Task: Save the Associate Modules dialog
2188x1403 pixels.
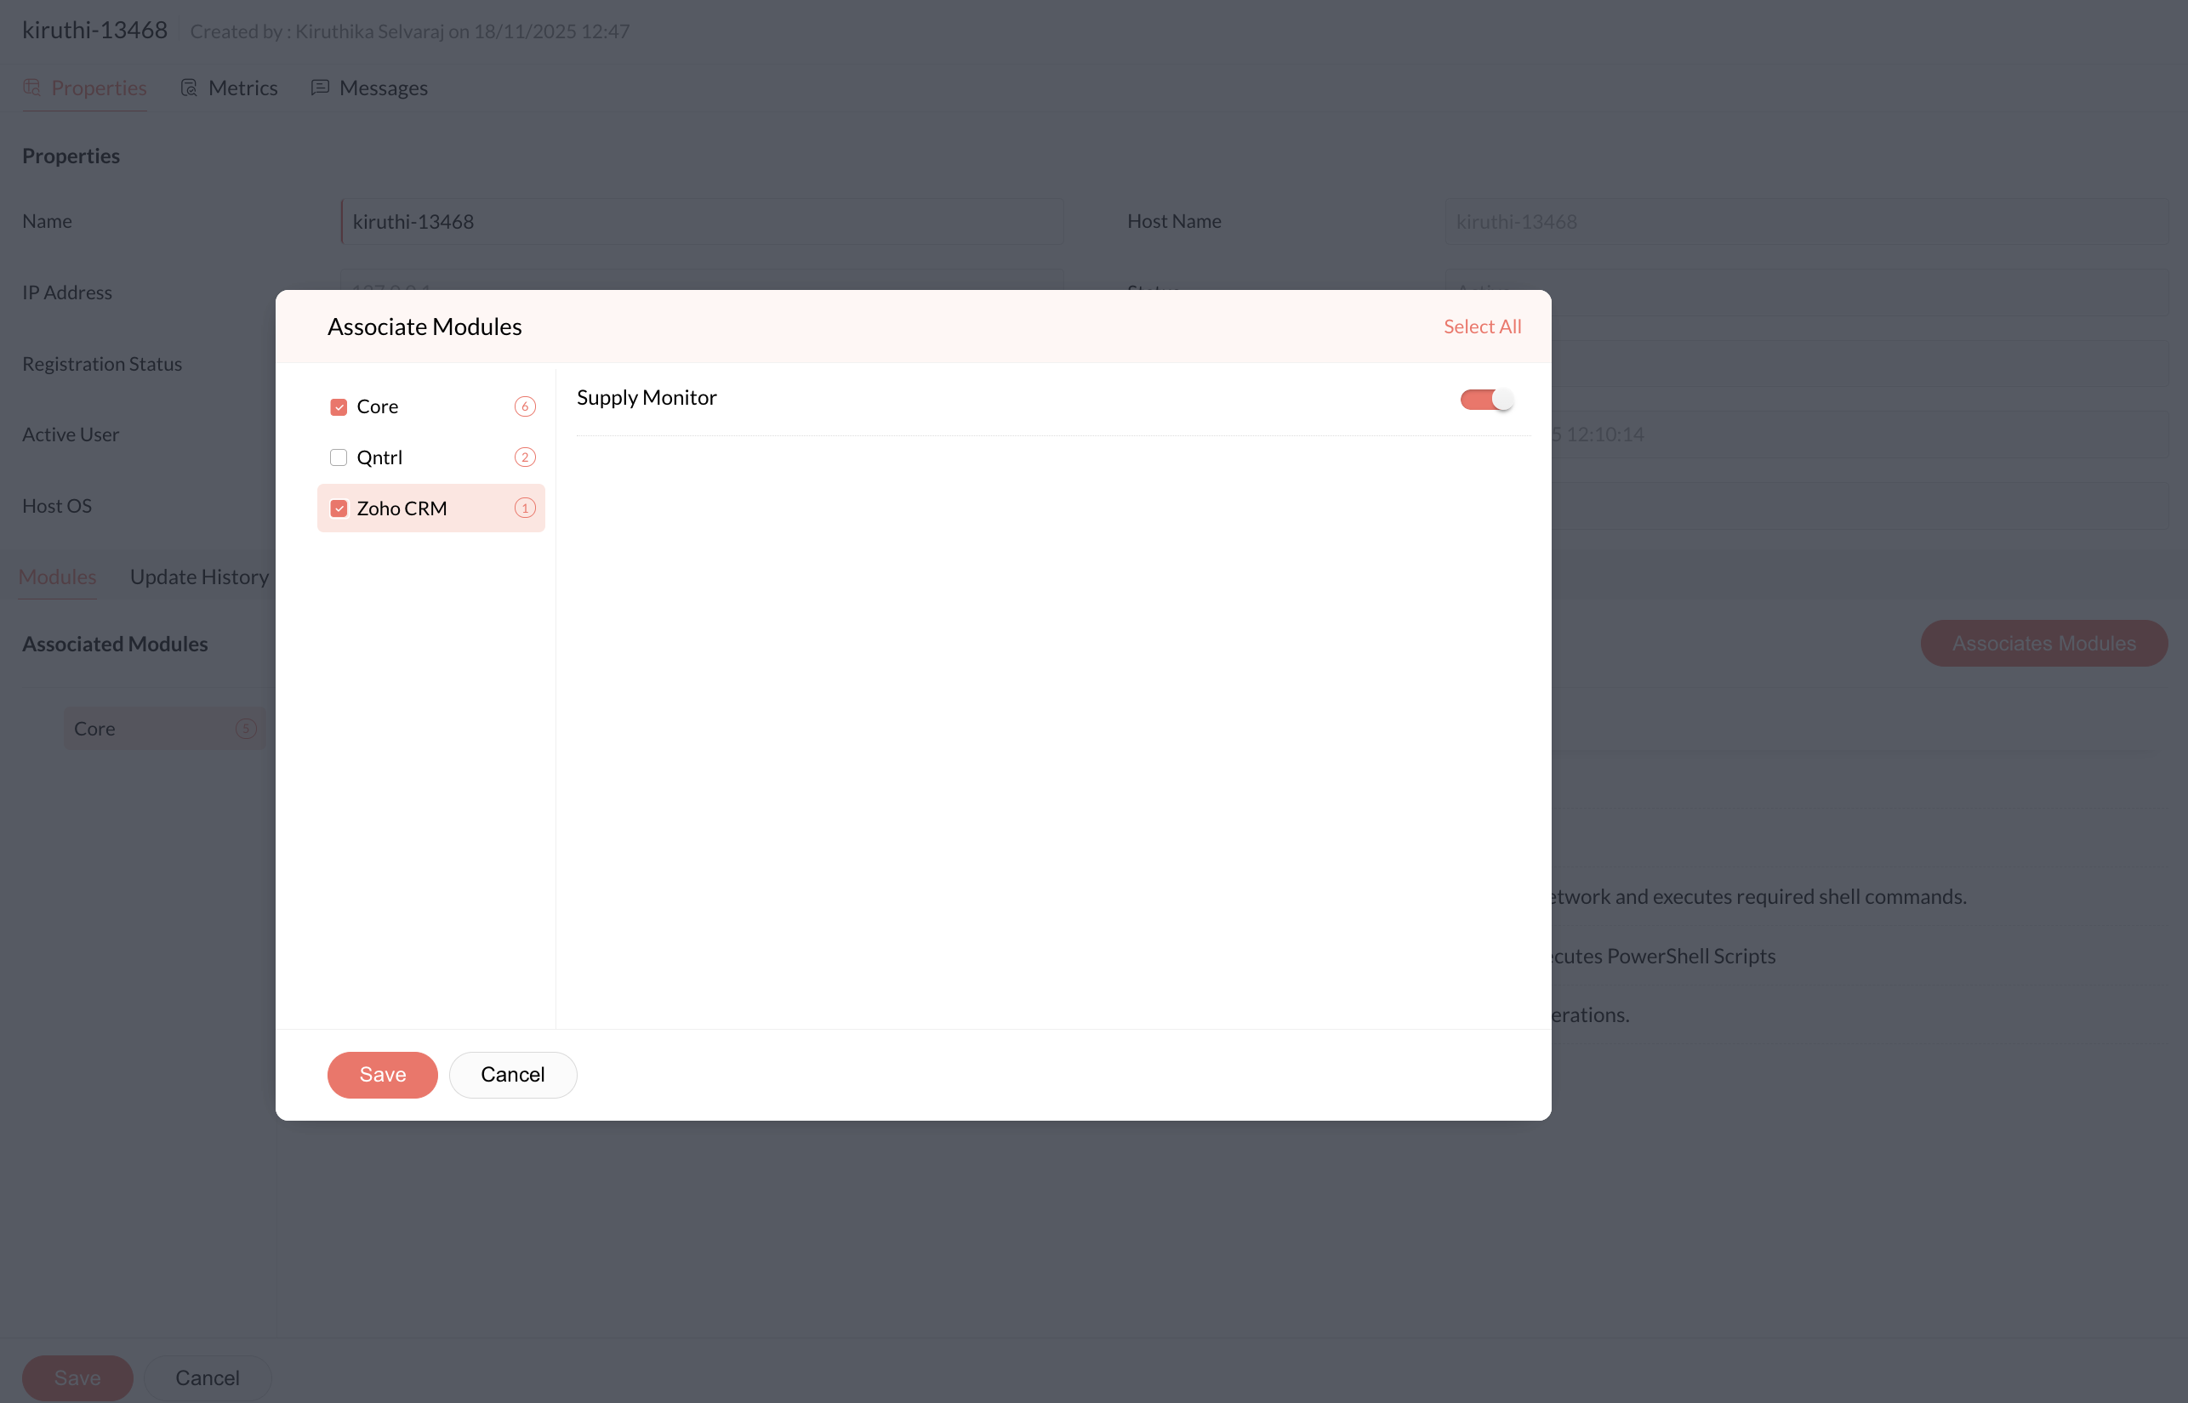Action: (x=382, y=1075)
